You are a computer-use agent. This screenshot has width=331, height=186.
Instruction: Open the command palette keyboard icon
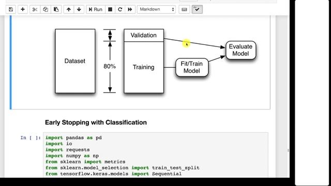click(184, 9)
